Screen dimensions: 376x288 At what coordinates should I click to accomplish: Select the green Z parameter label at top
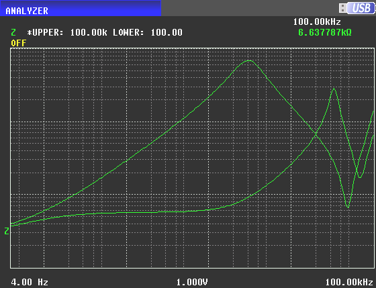[x=13, y=32]
